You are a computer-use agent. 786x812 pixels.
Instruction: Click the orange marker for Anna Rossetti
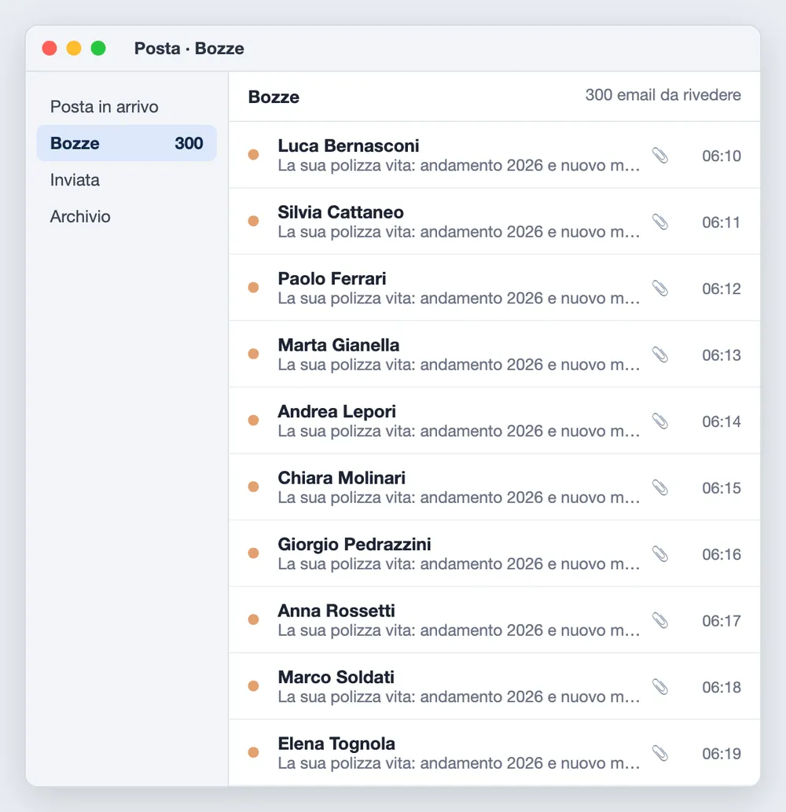click(253, 619)
